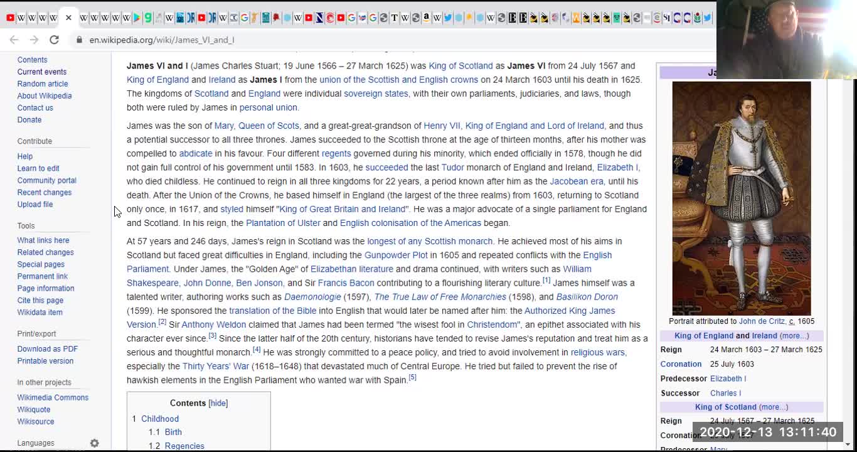Open Permanent link tool

42,276
